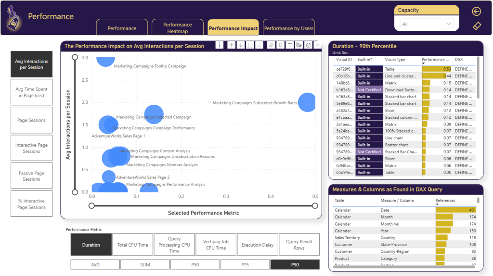Image resolution: width=493 pixels, height=276 pixels.
Task: Click the drill down arrow icon
Action: [x=241, y=45]
